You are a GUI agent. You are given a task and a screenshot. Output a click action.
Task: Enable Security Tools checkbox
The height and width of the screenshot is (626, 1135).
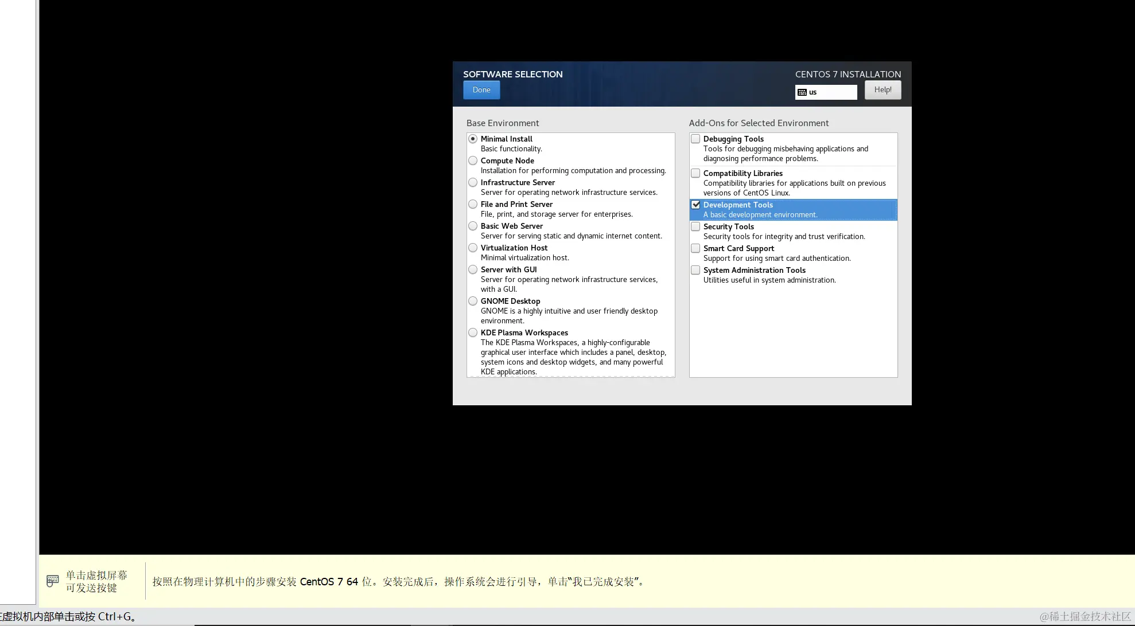point(695,226)
